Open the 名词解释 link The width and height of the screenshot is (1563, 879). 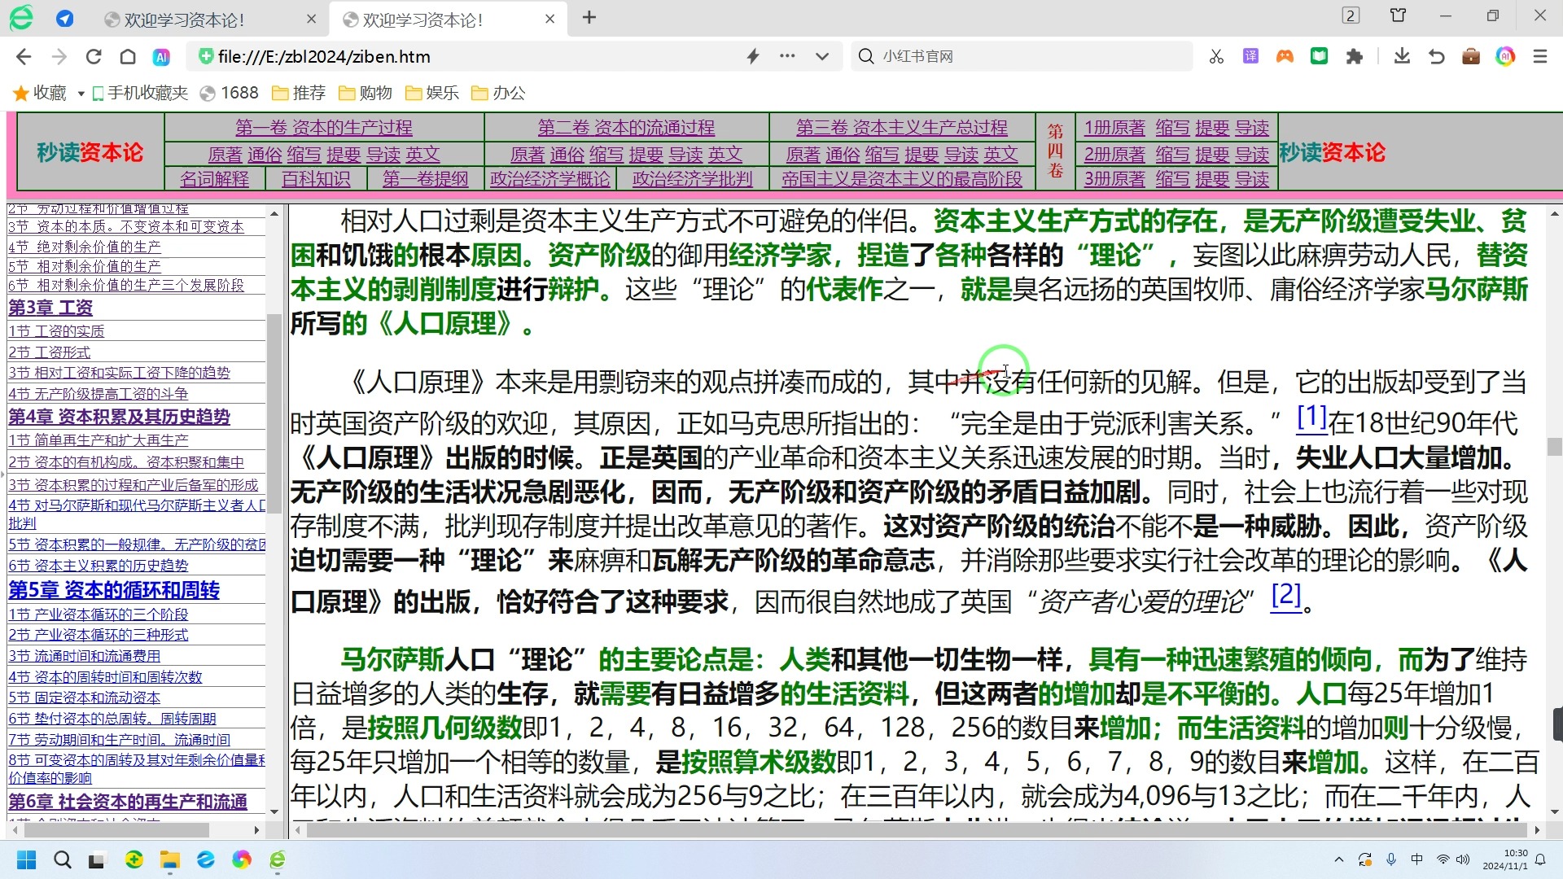pos(215,178)
